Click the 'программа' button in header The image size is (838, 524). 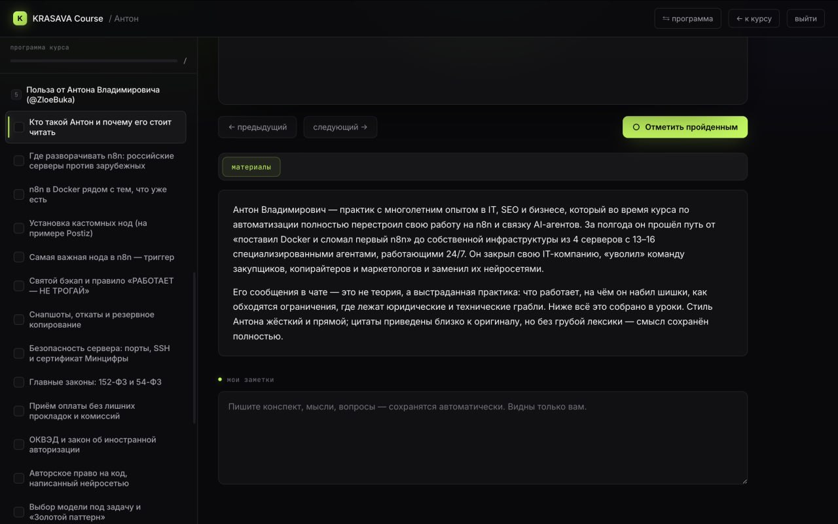tap(688, 18)
